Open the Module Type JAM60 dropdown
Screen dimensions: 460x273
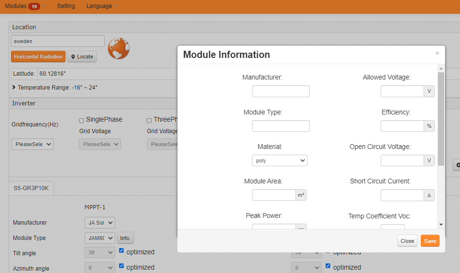click(x=100, y=238)
